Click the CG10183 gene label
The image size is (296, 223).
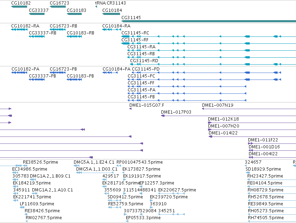[77, 10]
